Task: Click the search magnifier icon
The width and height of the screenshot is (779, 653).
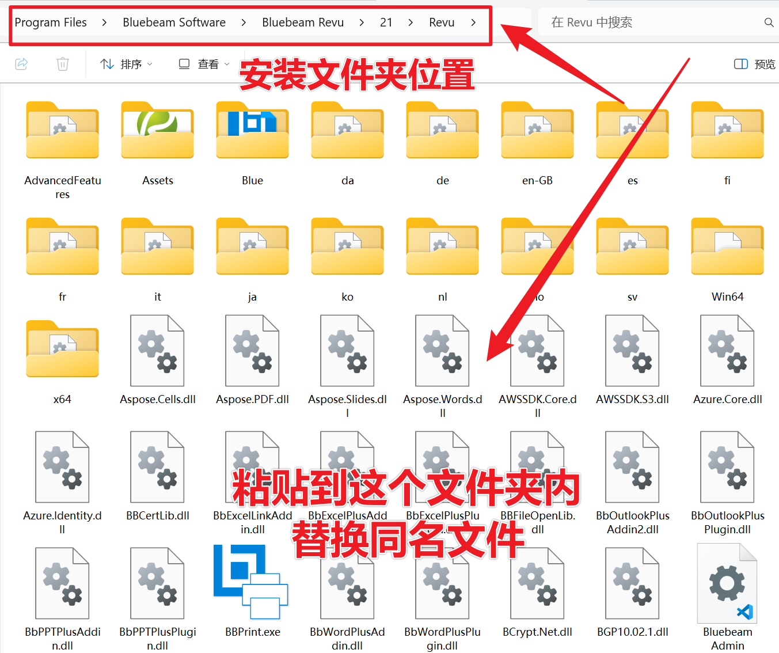Action: pyautogui.click(x=769, y=22)
